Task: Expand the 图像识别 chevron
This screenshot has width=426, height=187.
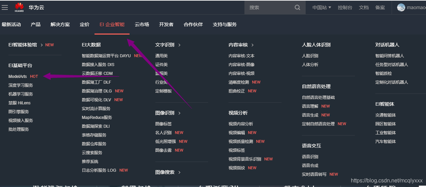Action: point(179,113)
